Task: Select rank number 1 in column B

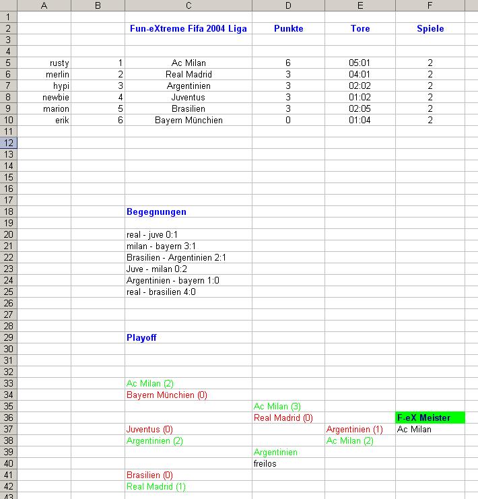Action: [98, 63]
